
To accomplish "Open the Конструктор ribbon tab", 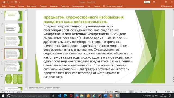I will (x=32, y=6).
